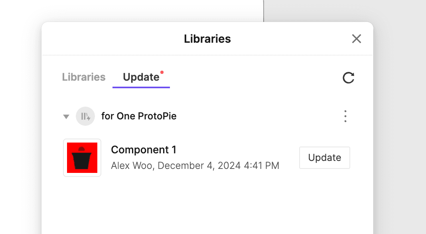Viewport: 426px width, 234px height.
Task: Click the Alex Woo timestamp text
Action: [195, 165]
